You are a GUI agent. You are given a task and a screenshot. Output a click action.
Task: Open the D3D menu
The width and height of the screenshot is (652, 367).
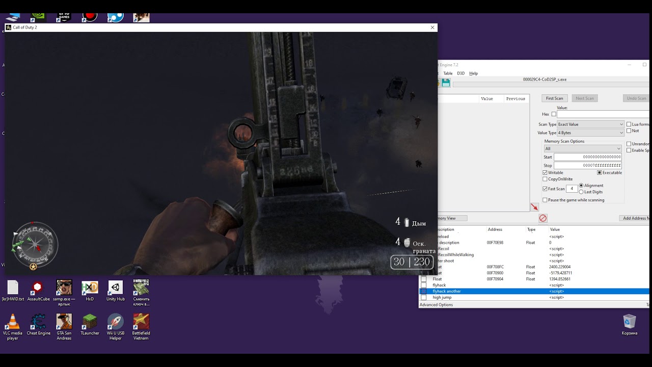[x=460, y=73]
